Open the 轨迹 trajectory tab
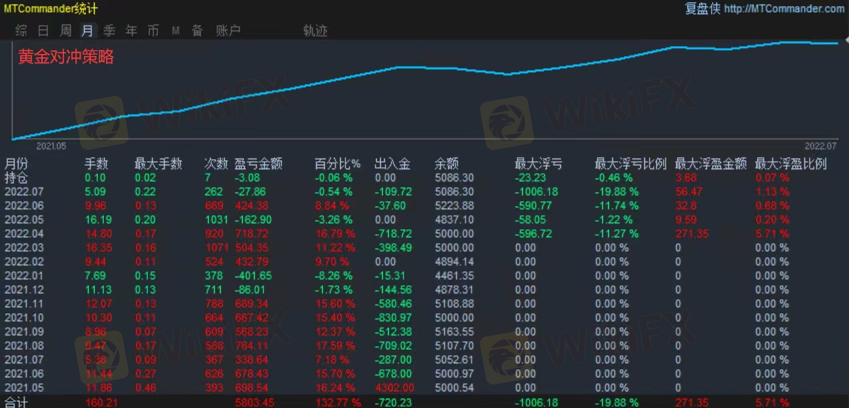This screenshot has width=849, height=408. (x=315, y=31)
